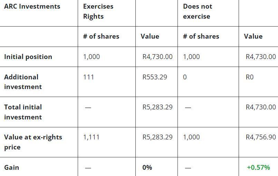Select the R553.29 additional investment value
Viewport: 278px width, 176px height.
155,77
